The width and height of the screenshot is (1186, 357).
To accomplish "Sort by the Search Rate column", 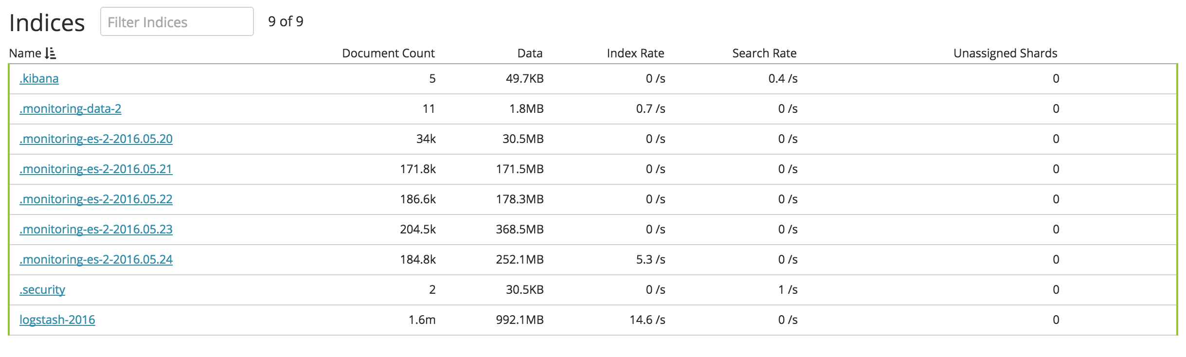I will 764,54.
